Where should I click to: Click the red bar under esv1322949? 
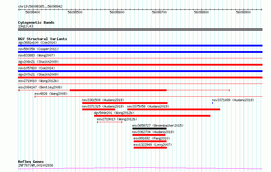(x=150, y=148)
